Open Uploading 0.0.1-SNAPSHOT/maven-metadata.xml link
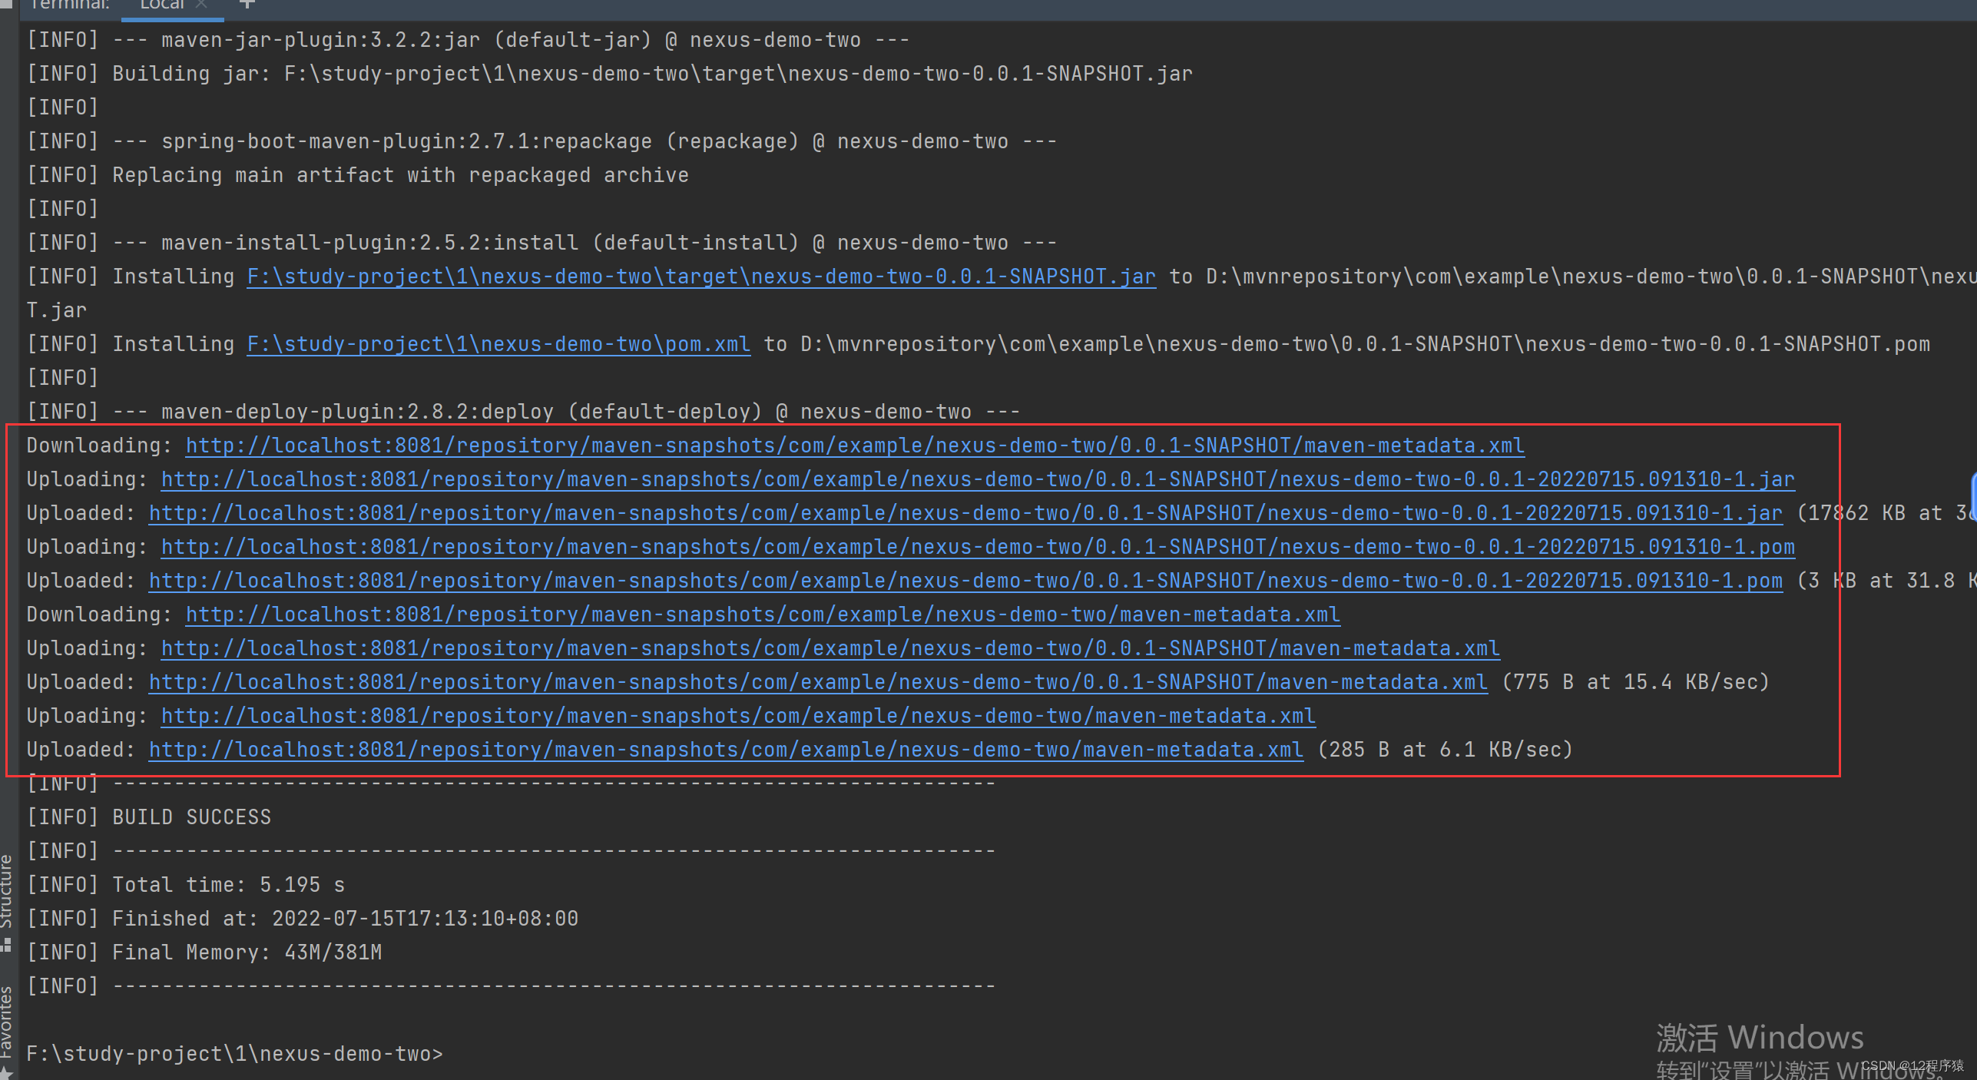The width and height of the screenshot is (1977, 1080). [830, 648]
